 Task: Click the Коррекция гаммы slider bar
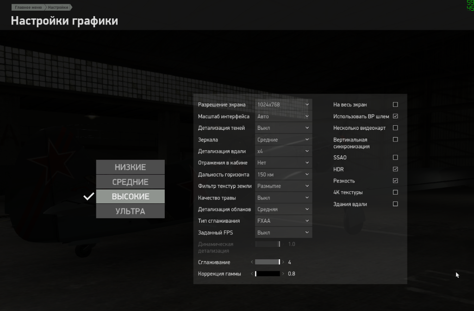268,274
